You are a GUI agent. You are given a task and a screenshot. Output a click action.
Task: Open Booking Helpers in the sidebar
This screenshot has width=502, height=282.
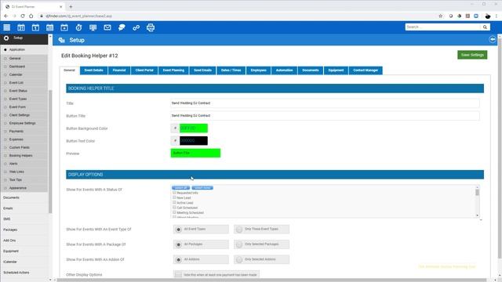tap(21, 156)
